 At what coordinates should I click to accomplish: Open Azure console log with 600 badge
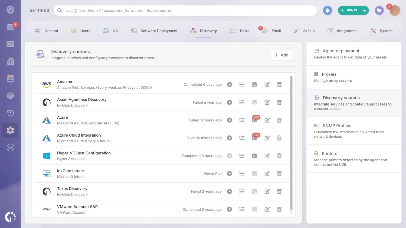pyautogui.click(x=254, y=120)
